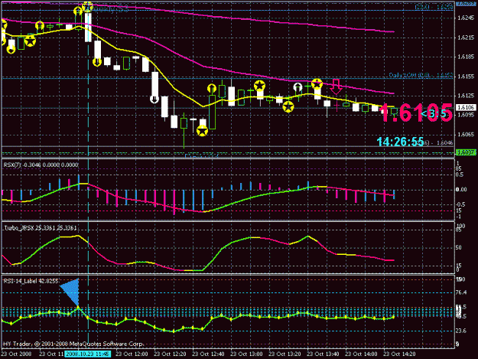
Task: Click the cyan 14:26:55 clock label
Action: click(400, 142)
